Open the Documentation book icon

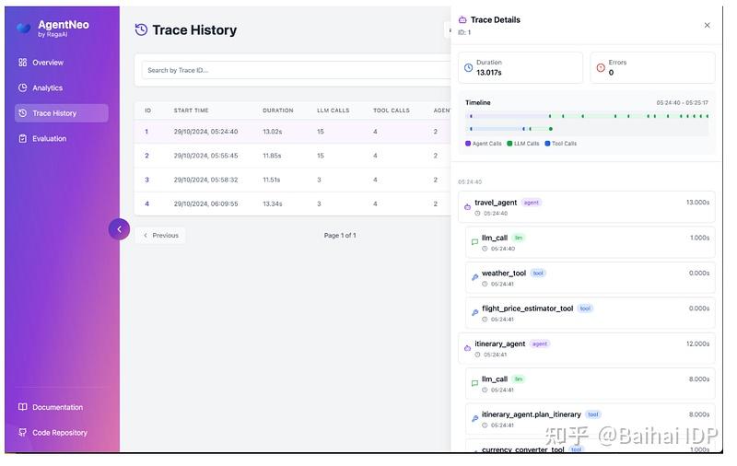(22, 407)
